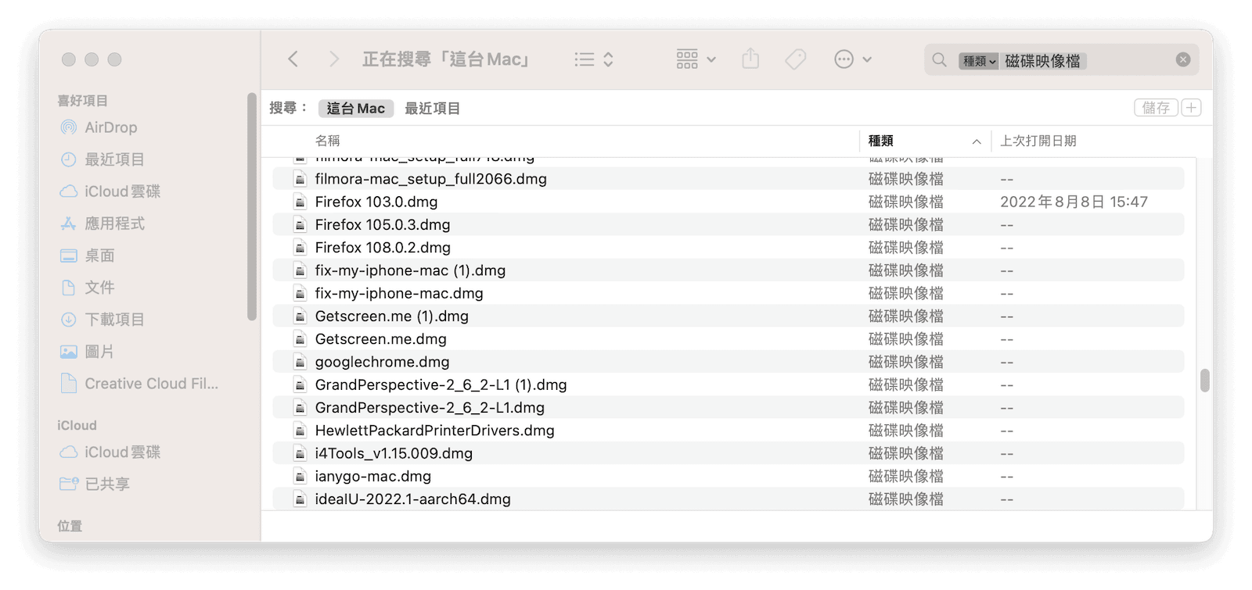Image resolution: width=1252 pixels, height=590 pixels.
Task: Click the 儲存 button to save search
Action: pos(1156,108)
